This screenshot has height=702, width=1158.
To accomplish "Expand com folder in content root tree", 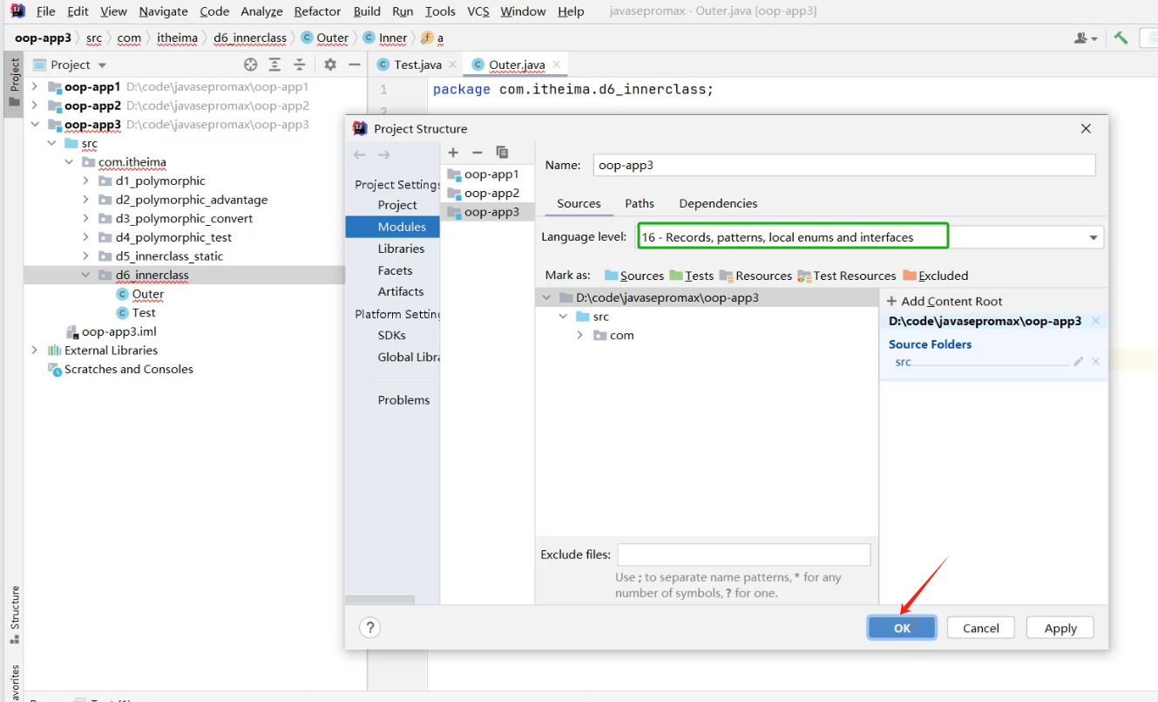I will coord(580,335).
